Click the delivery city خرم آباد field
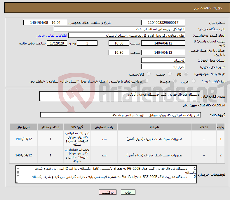Viewport: 230px width, 200px height. click(163, 67)
